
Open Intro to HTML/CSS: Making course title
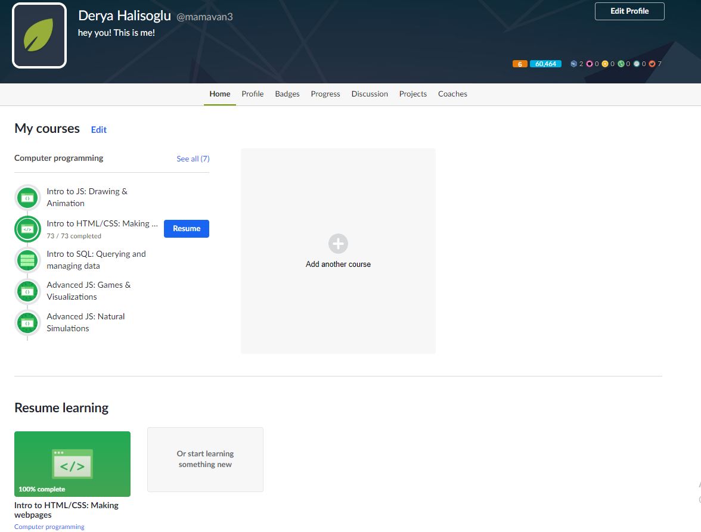pyautogui.click(x=103, y=223)
